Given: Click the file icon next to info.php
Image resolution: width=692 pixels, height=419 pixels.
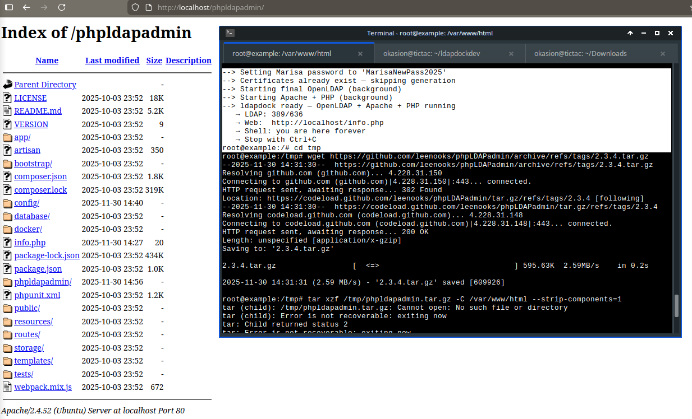Looking at the screenshot, I should click(7, 243).
